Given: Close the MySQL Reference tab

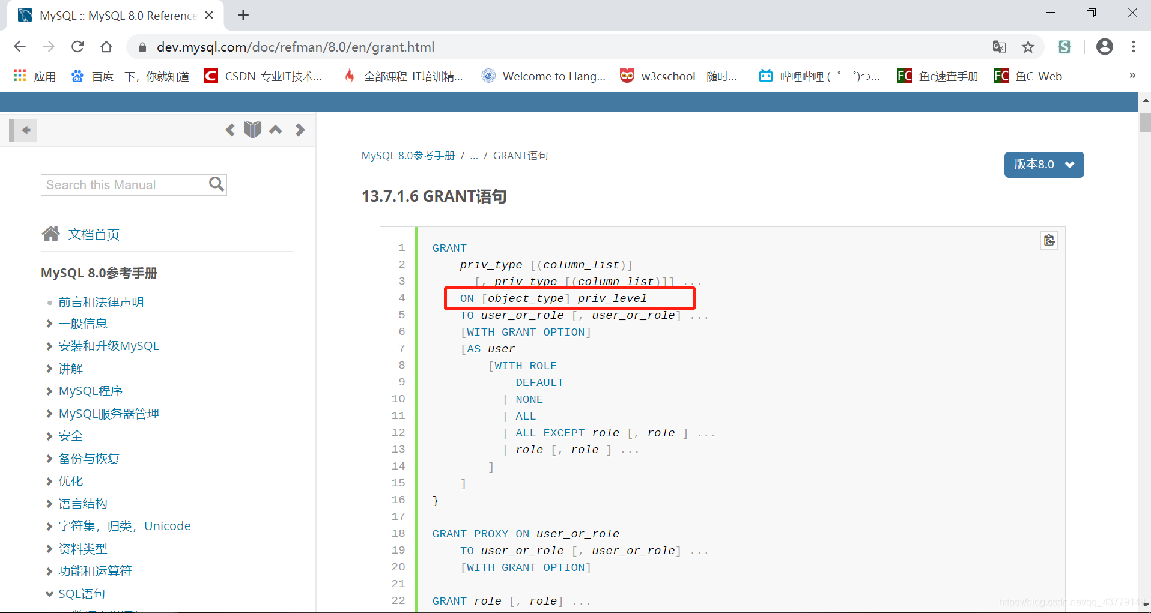Looking at the screenshot, I should [209, 15].
